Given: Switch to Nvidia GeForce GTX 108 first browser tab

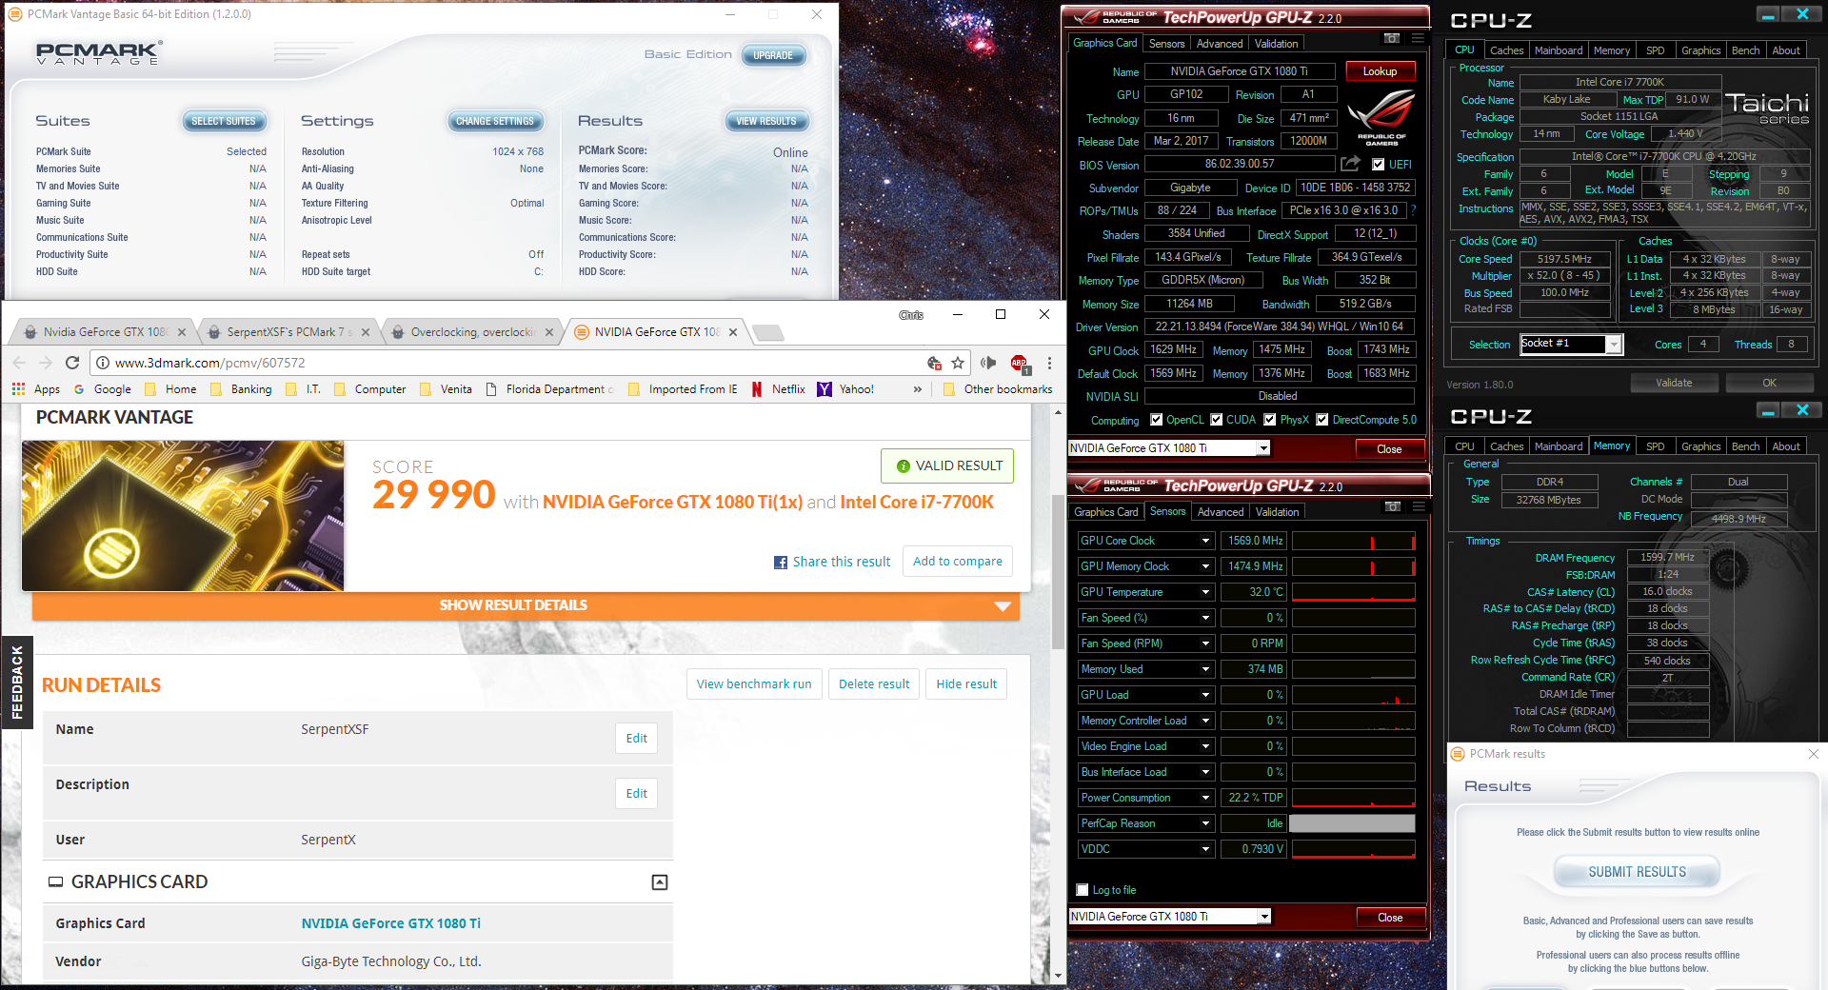Looking at the screenshot, I should click(x=103, y=332).
